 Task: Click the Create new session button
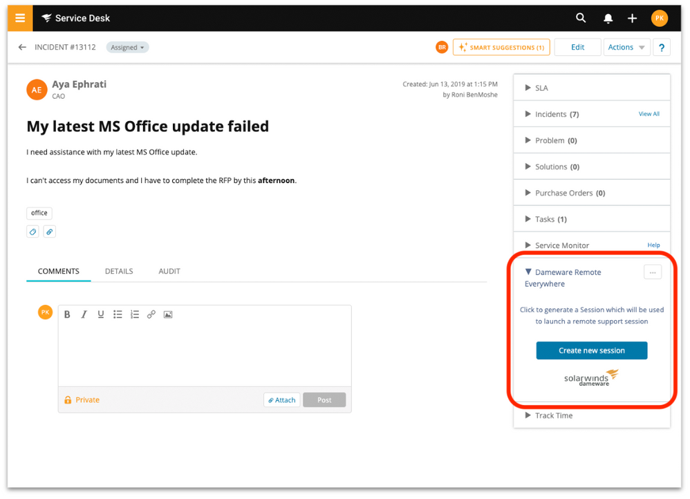coord(591,350)
